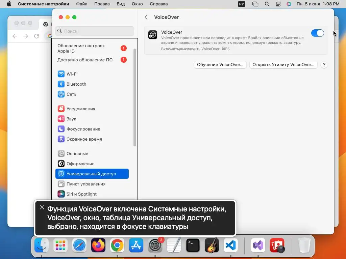Open Control Center in the menu bar
Image resolution: width=346 pixels, height=259 pixels.
coord(278,4)
